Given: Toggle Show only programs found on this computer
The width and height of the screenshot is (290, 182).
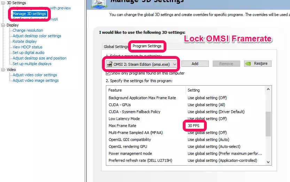Looking at the screenshot, I should [108, 73].
